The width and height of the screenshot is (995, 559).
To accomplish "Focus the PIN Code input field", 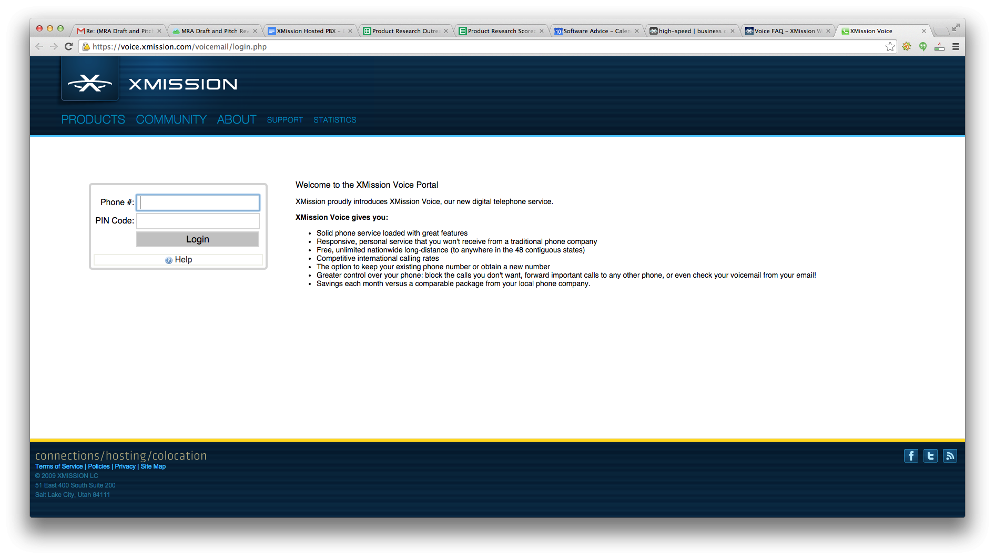I will tap(198, 221).
